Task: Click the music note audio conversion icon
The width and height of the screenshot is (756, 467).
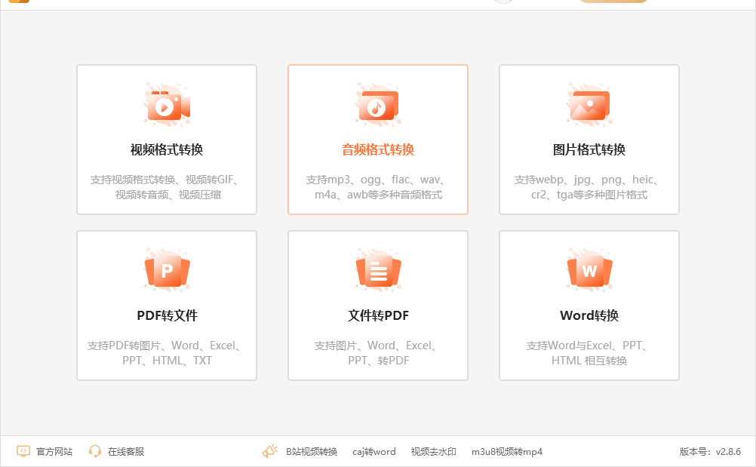Action: click(378, 106)
